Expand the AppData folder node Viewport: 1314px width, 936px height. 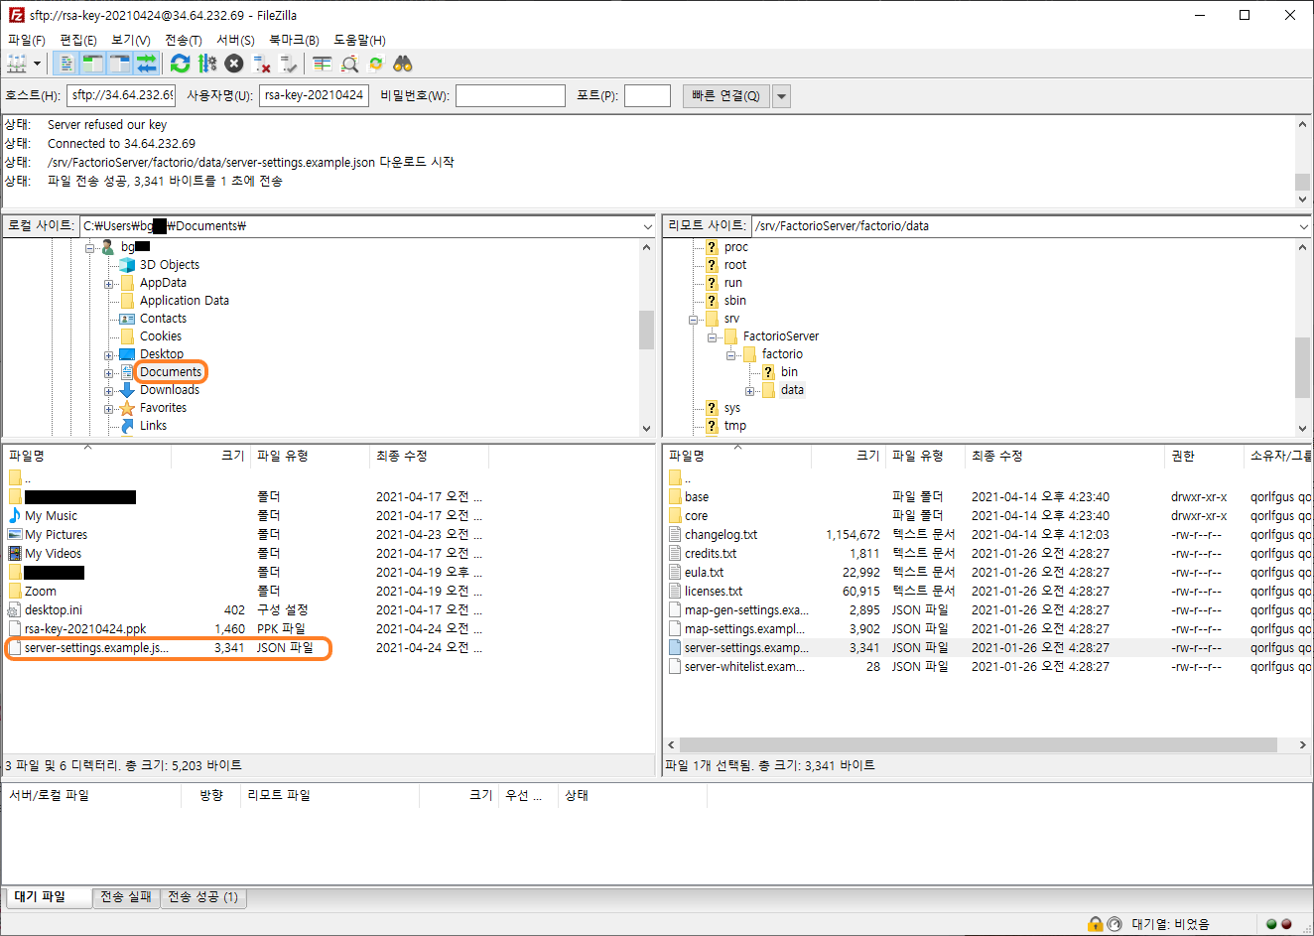(109, 284)
